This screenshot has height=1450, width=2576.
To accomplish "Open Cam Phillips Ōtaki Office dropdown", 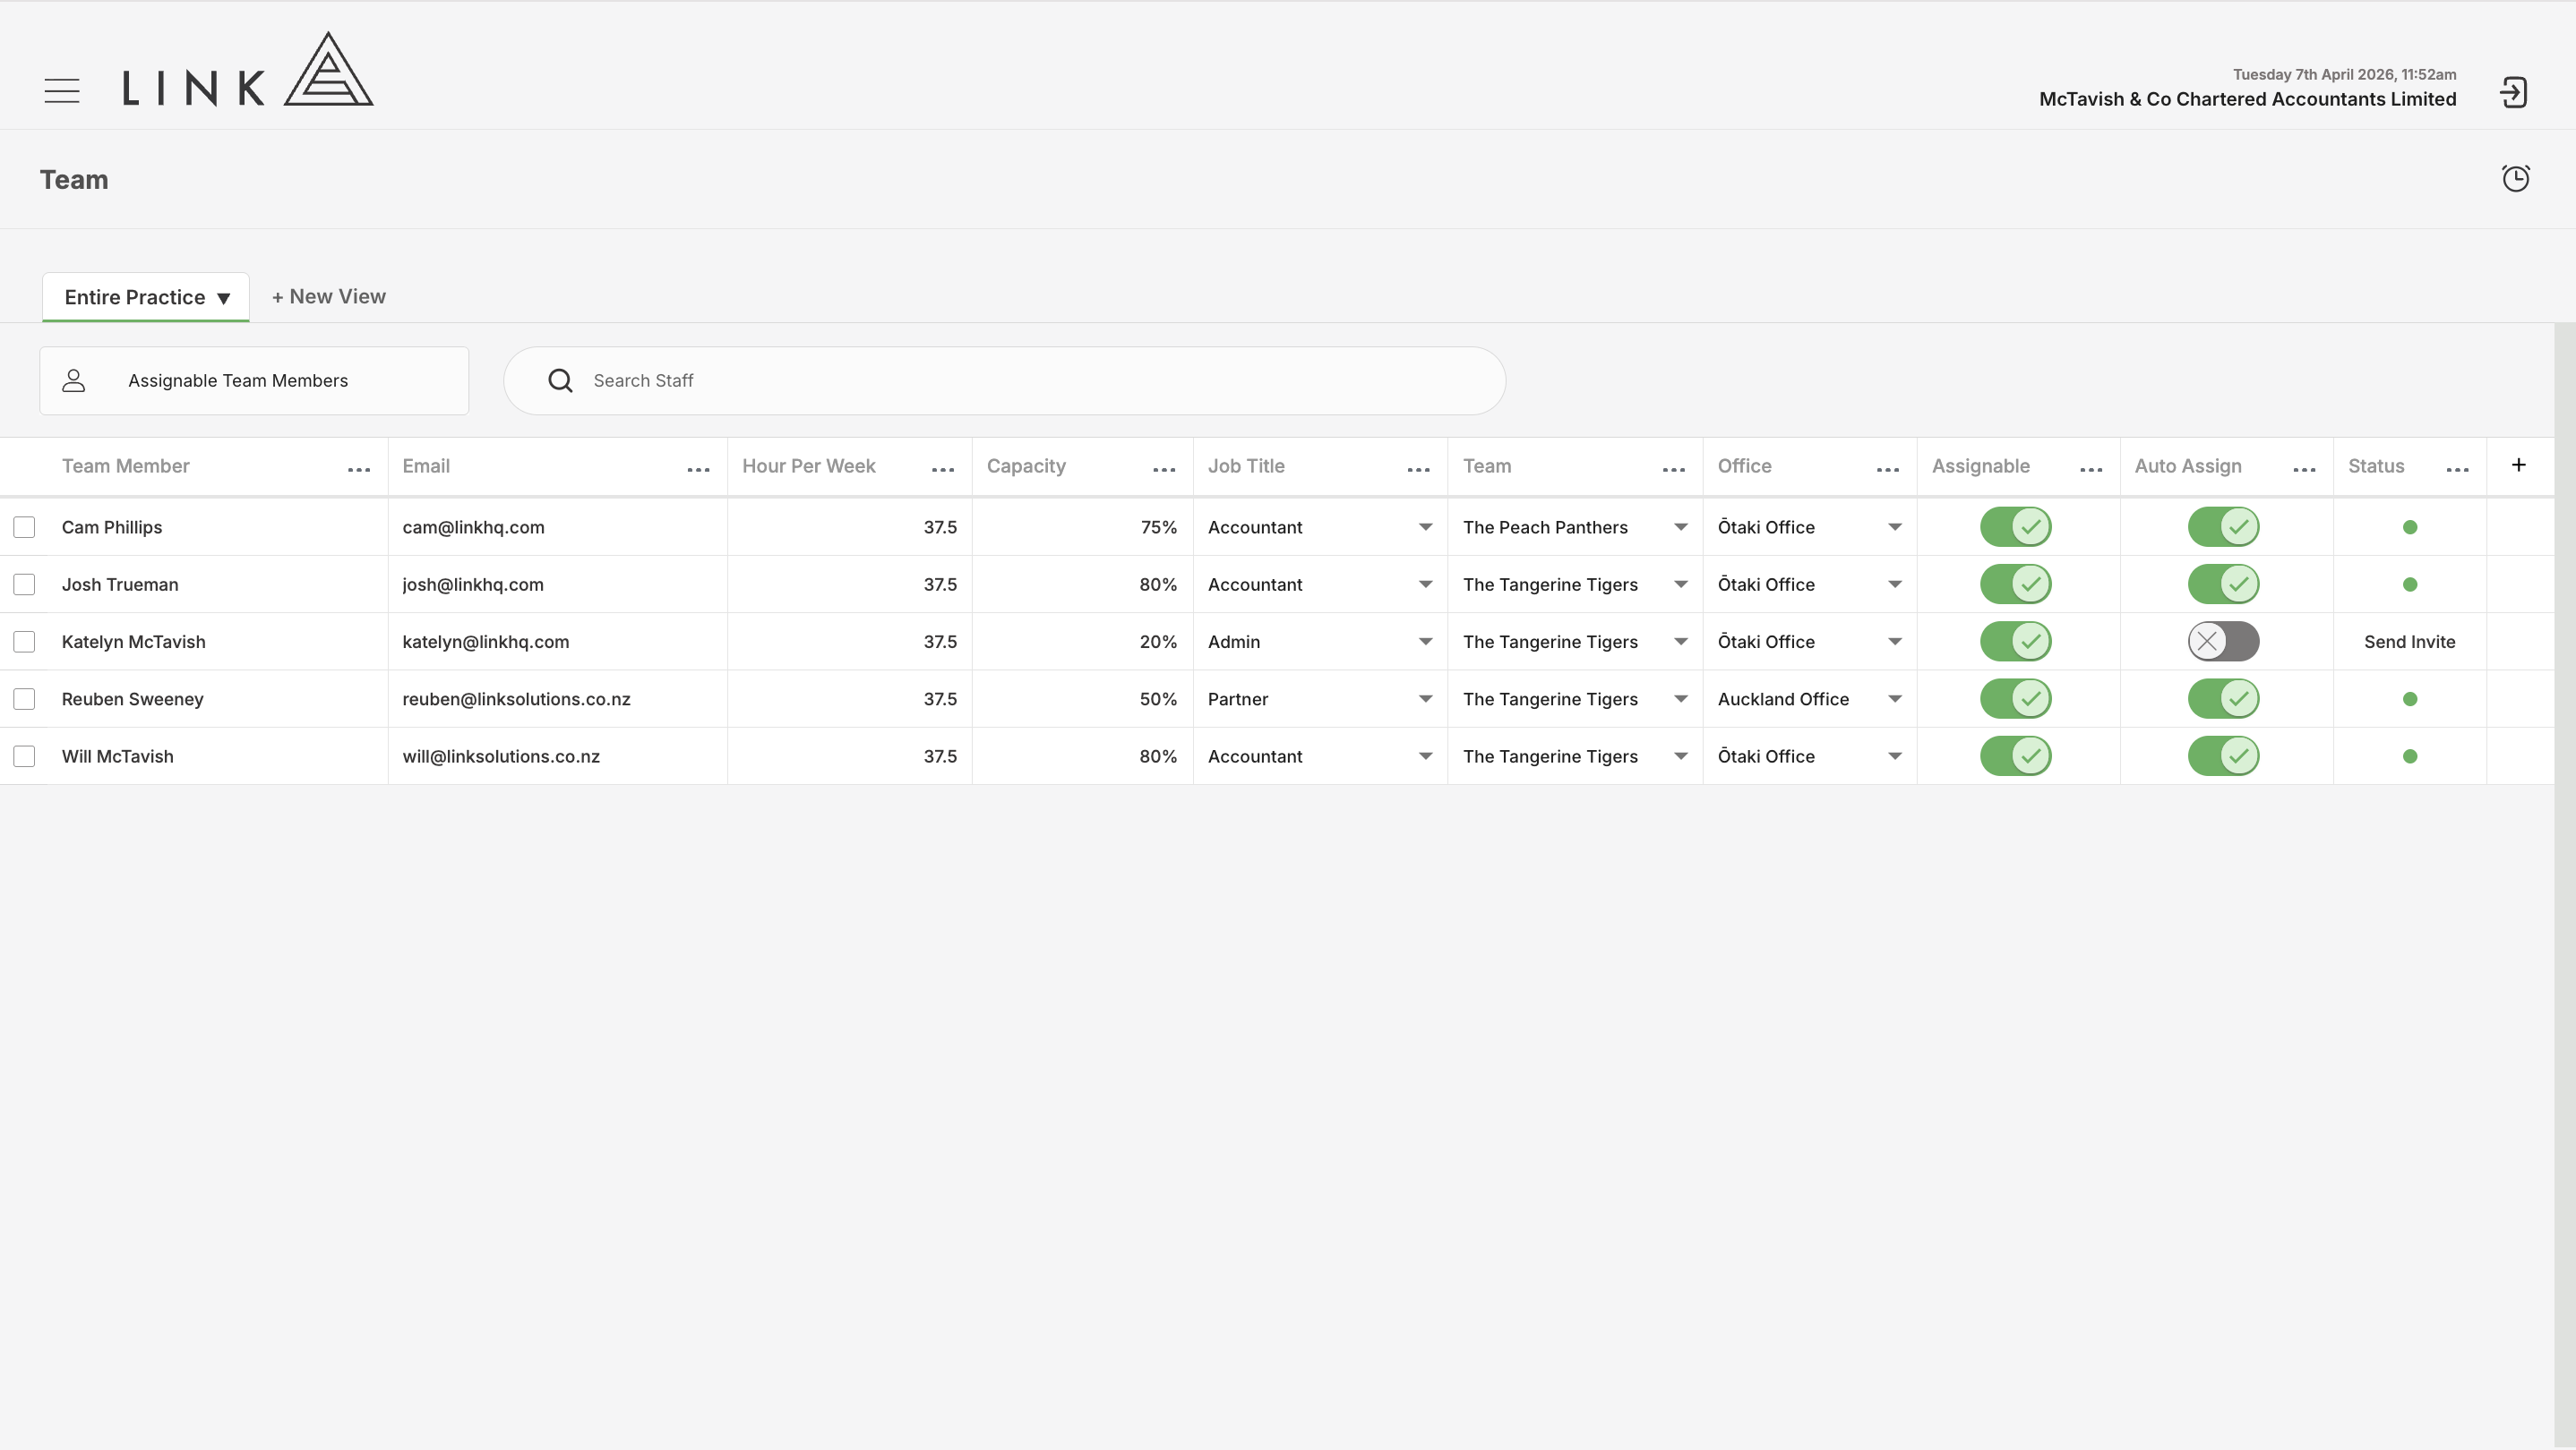I will point(1894,526).
